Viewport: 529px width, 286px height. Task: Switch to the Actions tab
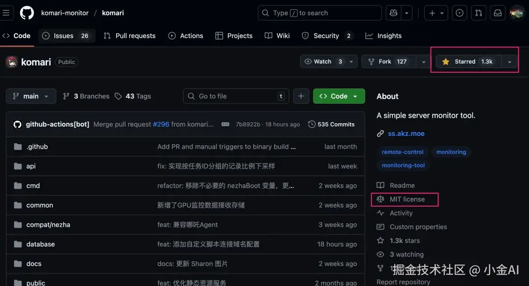click(x=186, y=36)
